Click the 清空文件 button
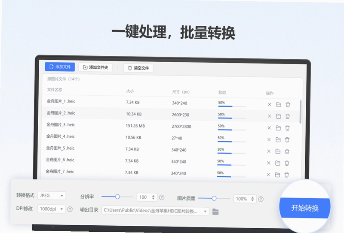This screenshot has height=233, width=344. tap(138, 68)
